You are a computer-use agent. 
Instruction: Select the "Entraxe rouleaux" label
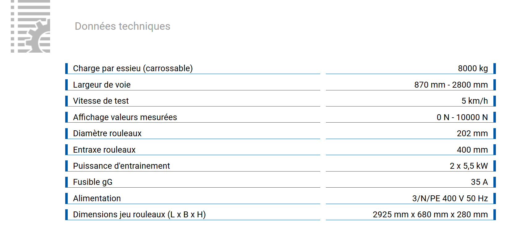coord(104,150)
